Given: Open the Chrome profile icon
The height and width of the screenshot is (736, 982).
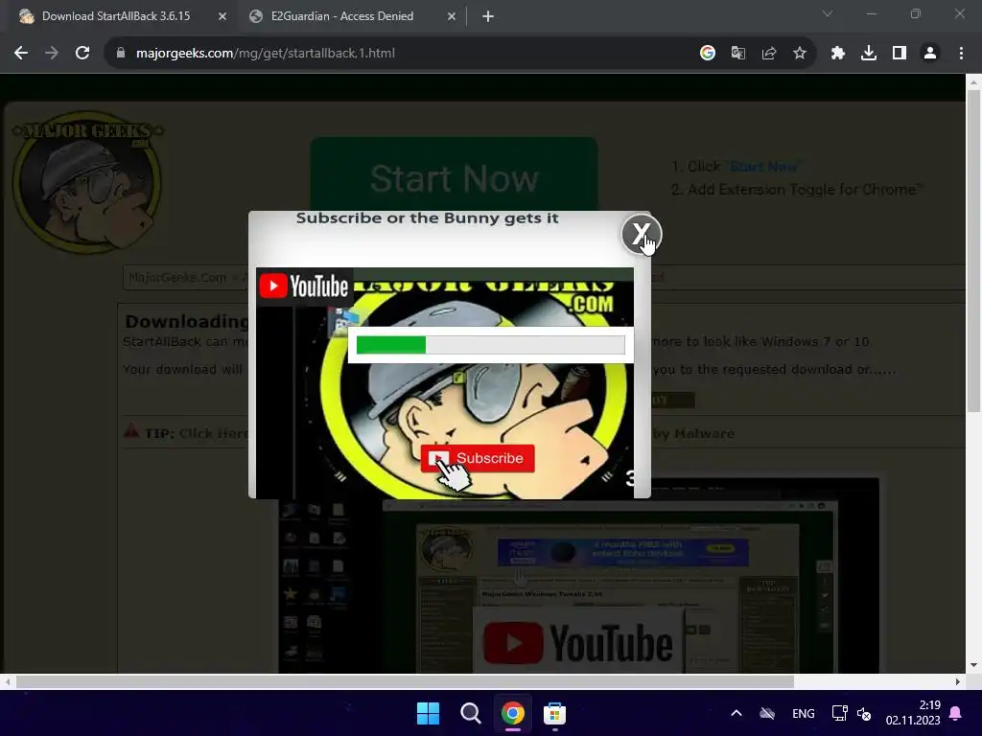Looking at the screenshot, I should coord(930,54).
